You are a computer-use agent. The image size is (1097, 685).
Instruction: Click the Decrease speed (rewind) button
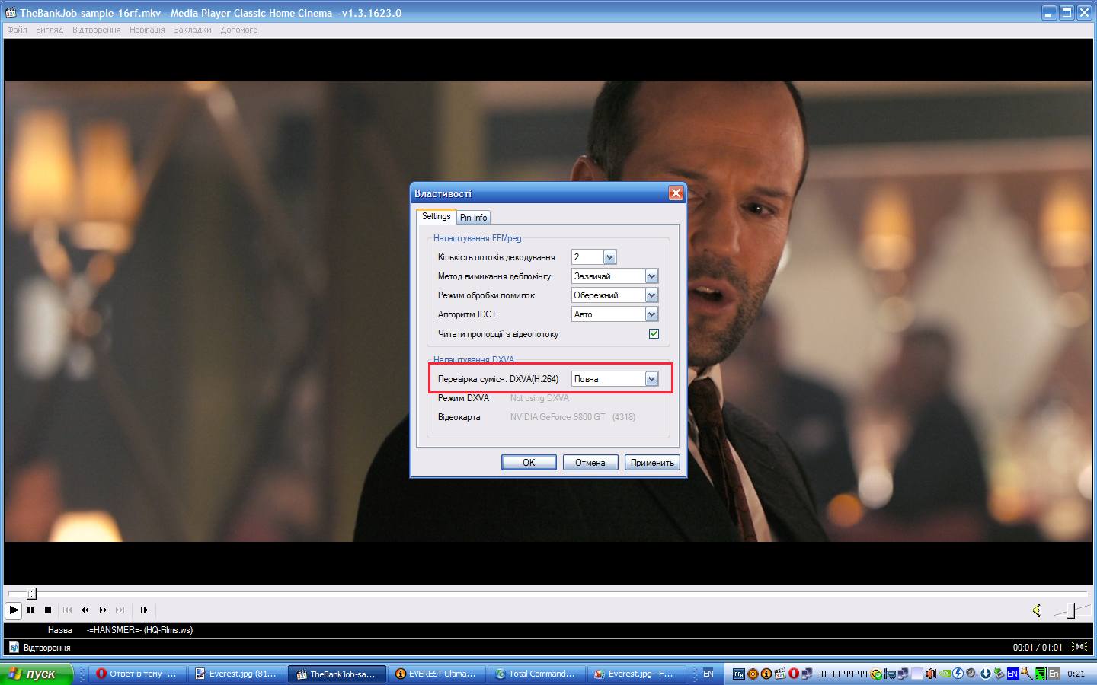tap(85, 610)
